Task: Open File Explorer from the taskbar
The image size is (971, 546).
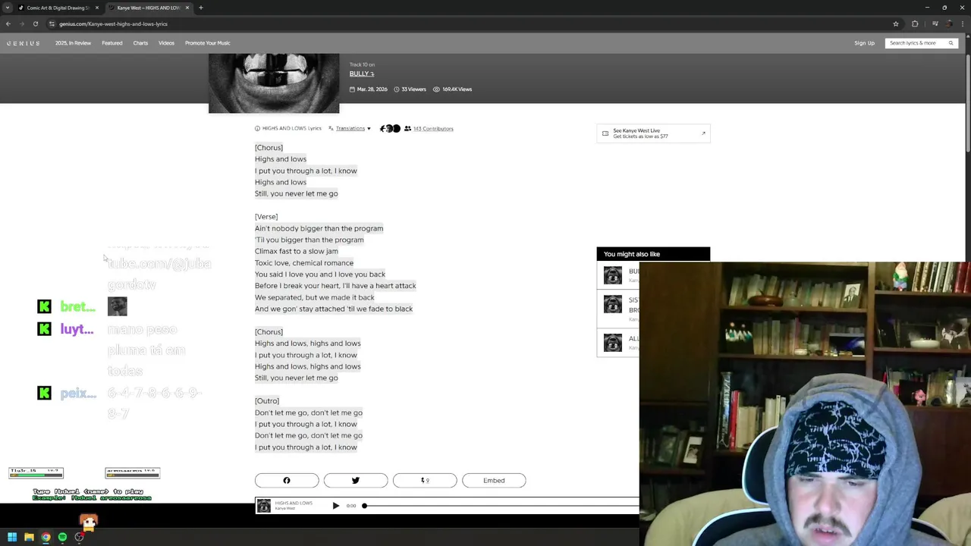Action: [x=29, y=537]
